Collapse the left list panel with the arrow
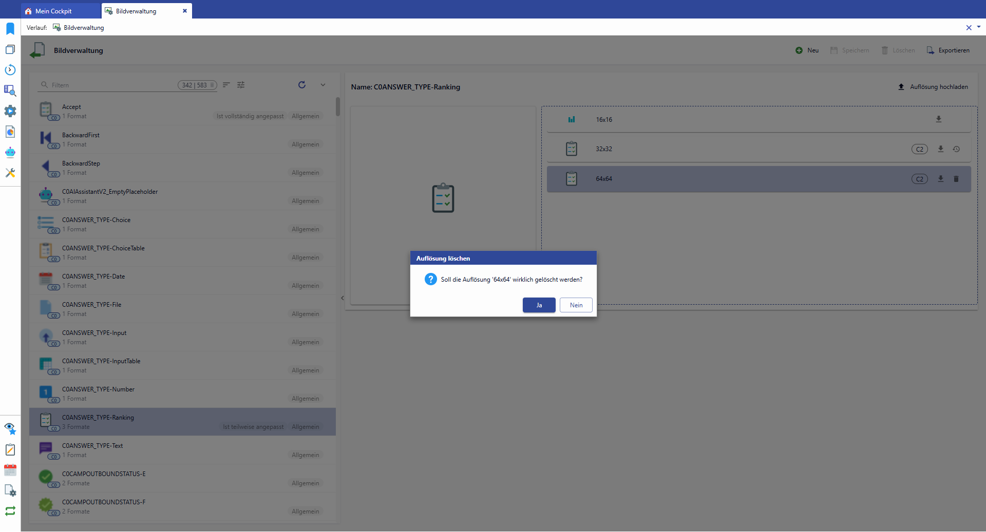The width and height of the screenshot is (986, 532). click(343, 298)
